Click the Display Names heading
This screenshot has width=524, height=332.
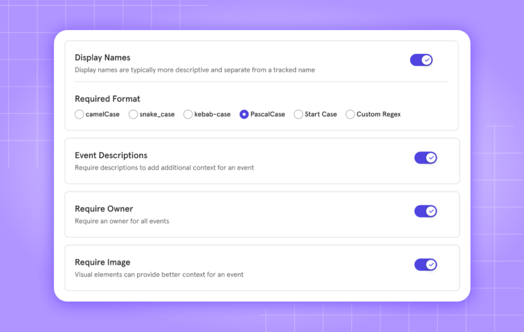[102, 58]
